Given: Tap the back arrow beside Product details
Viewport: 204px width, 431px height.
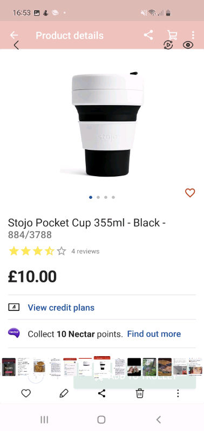Looking at the screenshot, I should 14,35.
